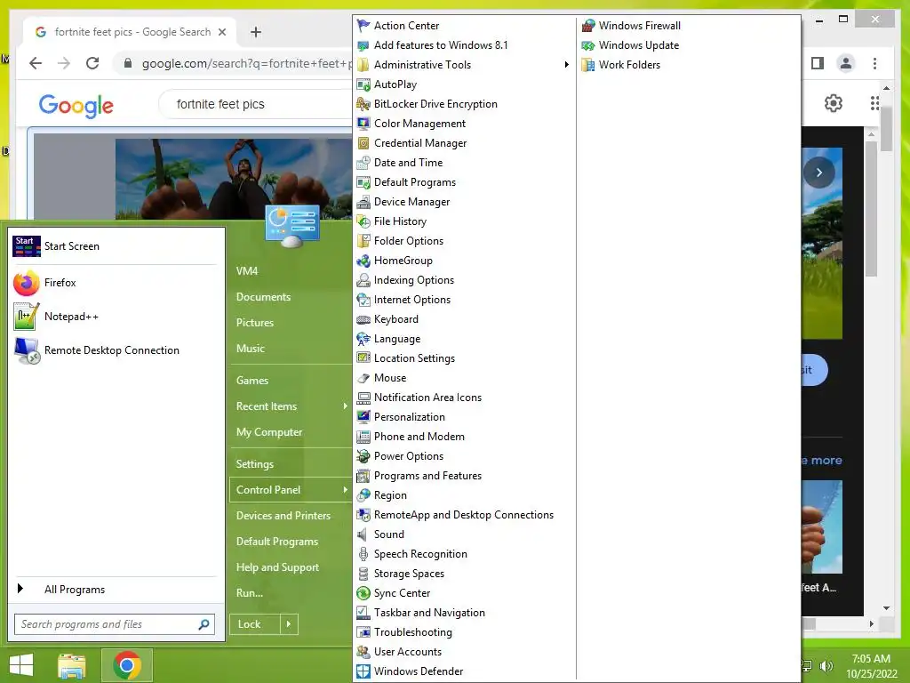This screenshot has width=910, height=683.
Task: Expand Administrative Tools submenu arrow
Action: pos(566,64)
